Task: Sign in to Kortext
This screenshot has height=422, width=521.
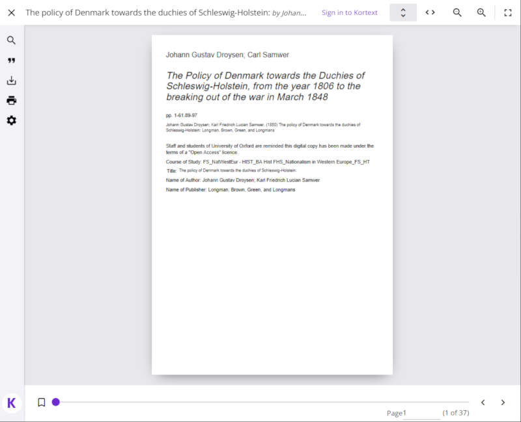Action: [x=349, y=12]
